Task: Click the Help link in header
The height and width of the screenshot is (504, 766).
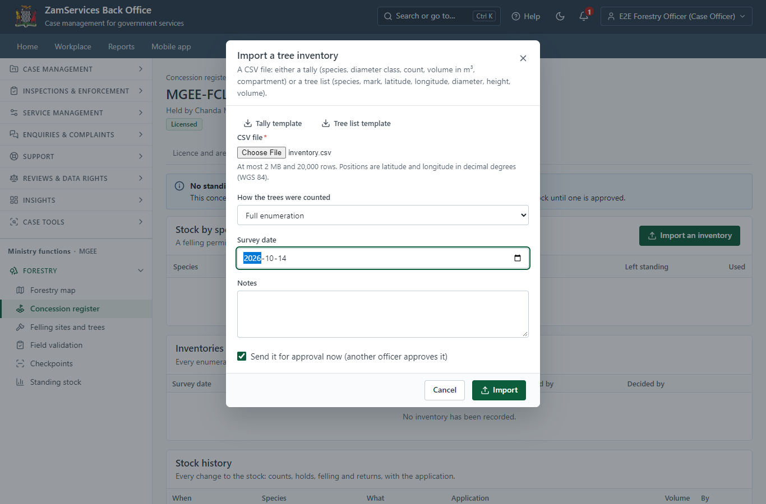Action: 526,16
